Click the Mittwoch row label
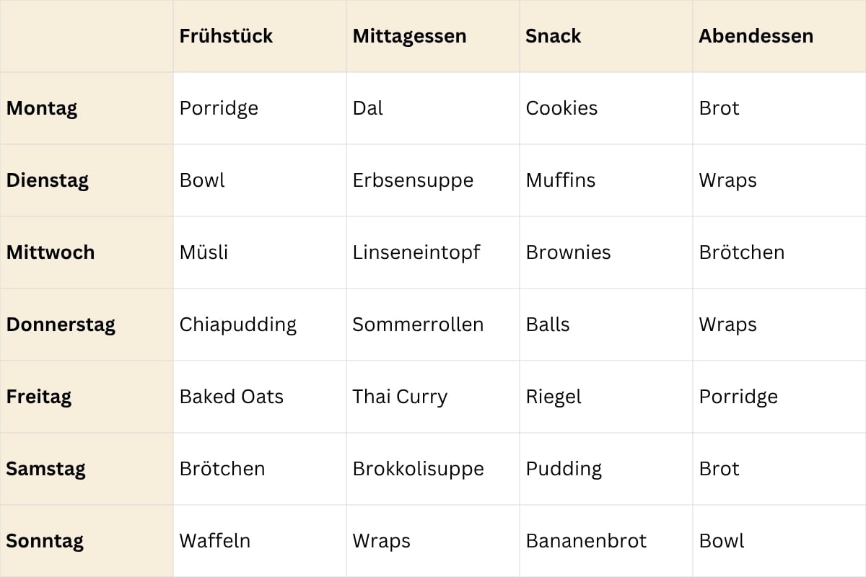Viewport: 866px width, 577px height. 51,252
